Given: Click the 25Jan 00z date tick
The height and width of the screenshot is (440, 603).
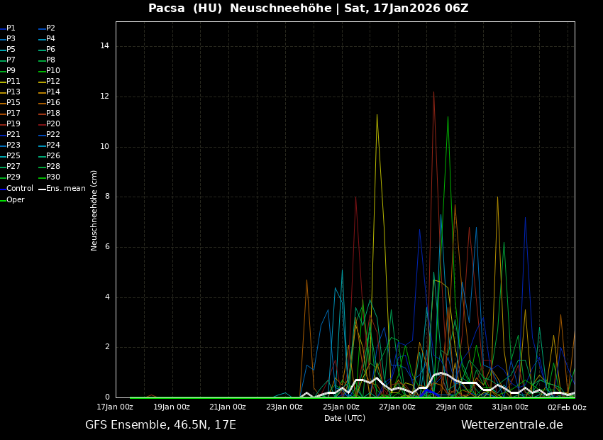Looking at the screenshot, I should [x=341, y=407].
